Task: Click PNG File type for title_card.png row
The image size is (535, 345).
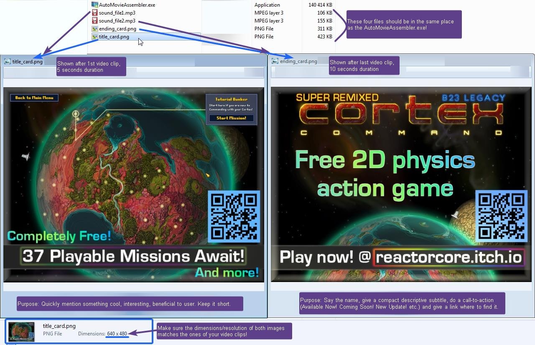Action: pyautogui.click(x=264, y=37)
